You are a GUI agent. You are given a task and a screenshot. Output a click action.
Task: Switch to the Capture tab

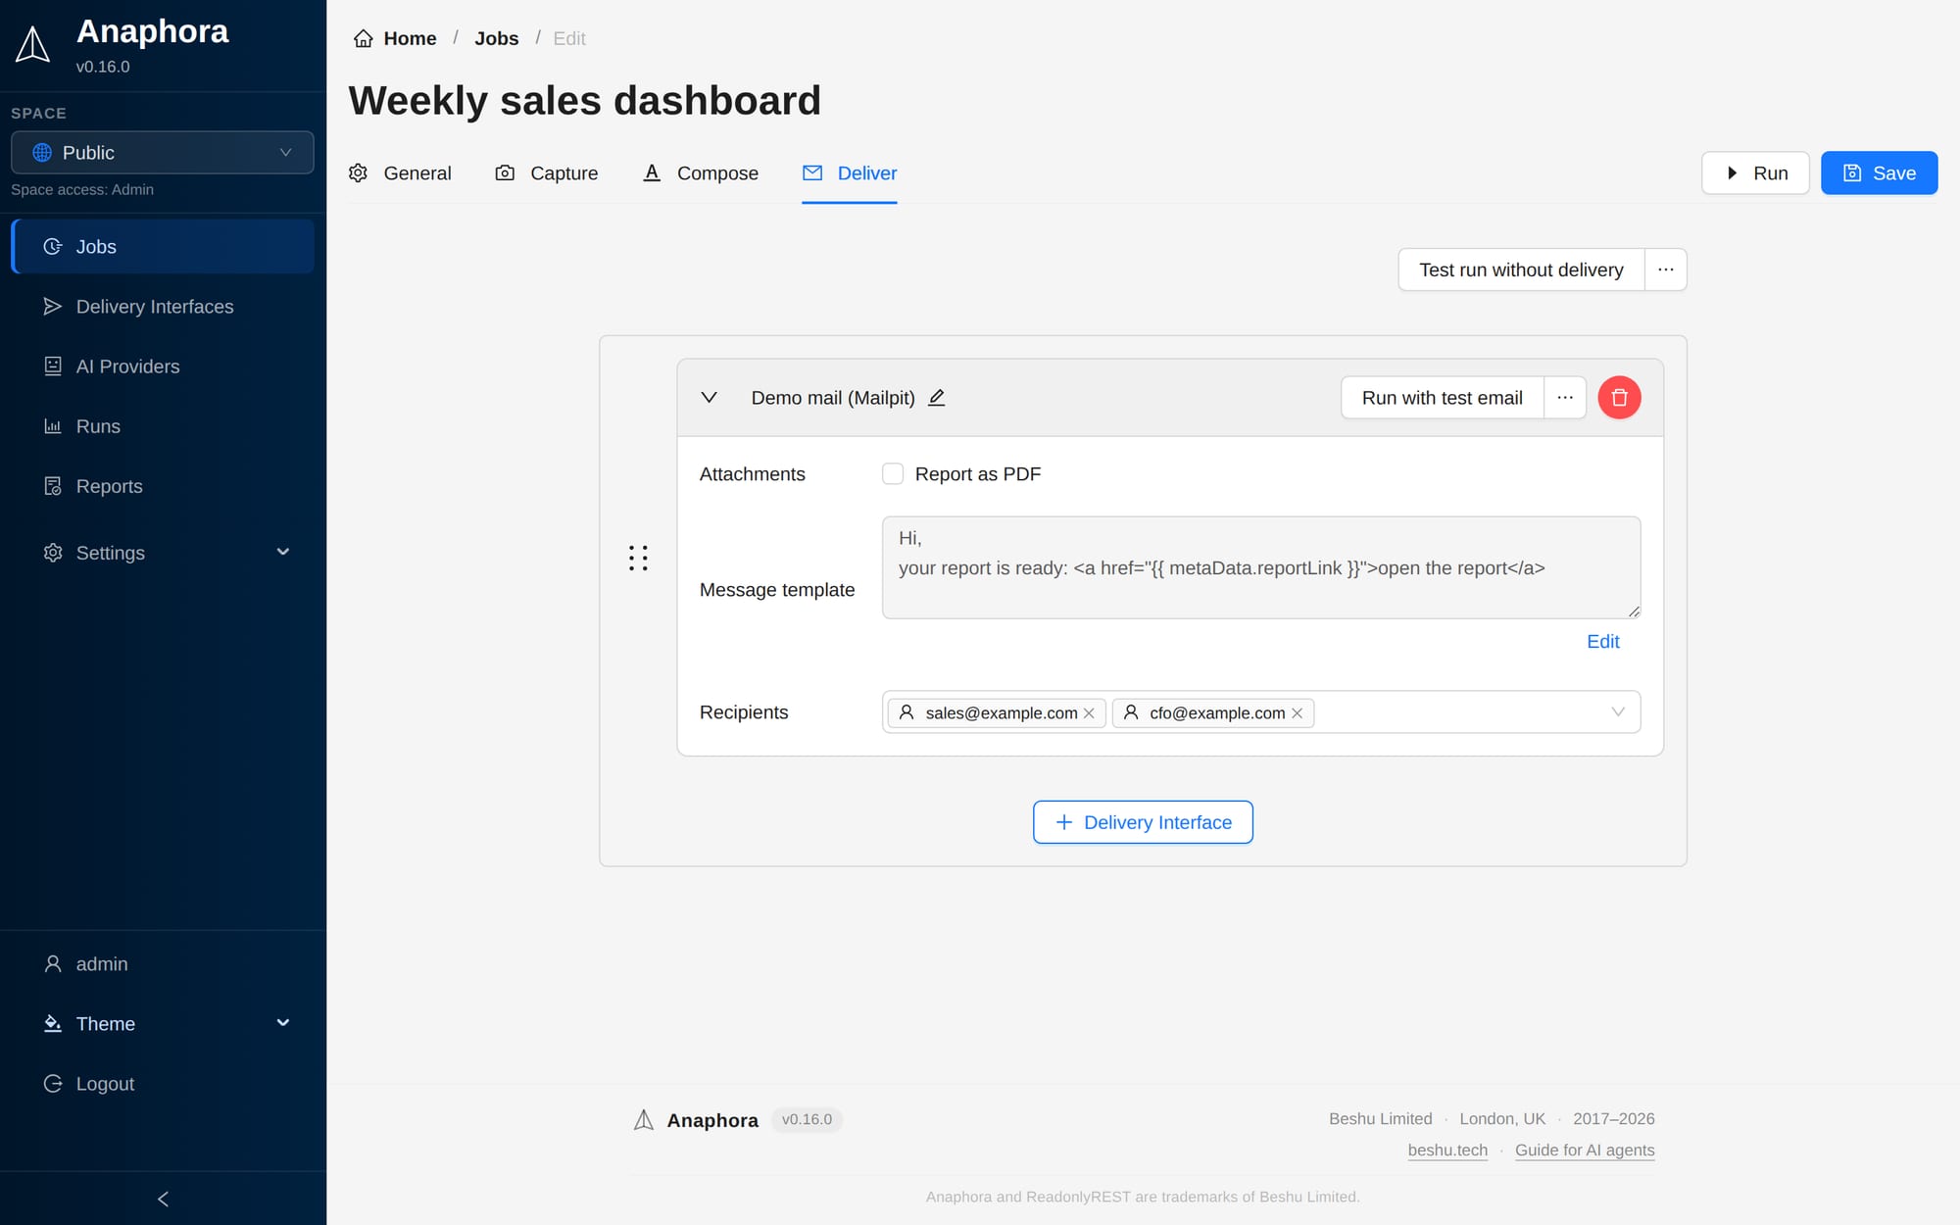(547, 173)
